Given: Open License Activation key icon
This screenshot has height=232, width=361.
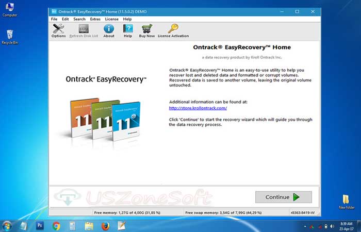Looking at the screenshot, I should [173, 30].
